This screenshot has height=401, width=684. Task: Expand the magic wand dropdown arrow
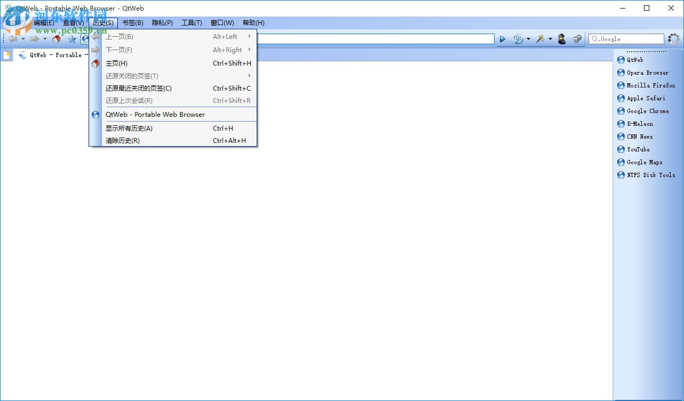tap(550, 39)
